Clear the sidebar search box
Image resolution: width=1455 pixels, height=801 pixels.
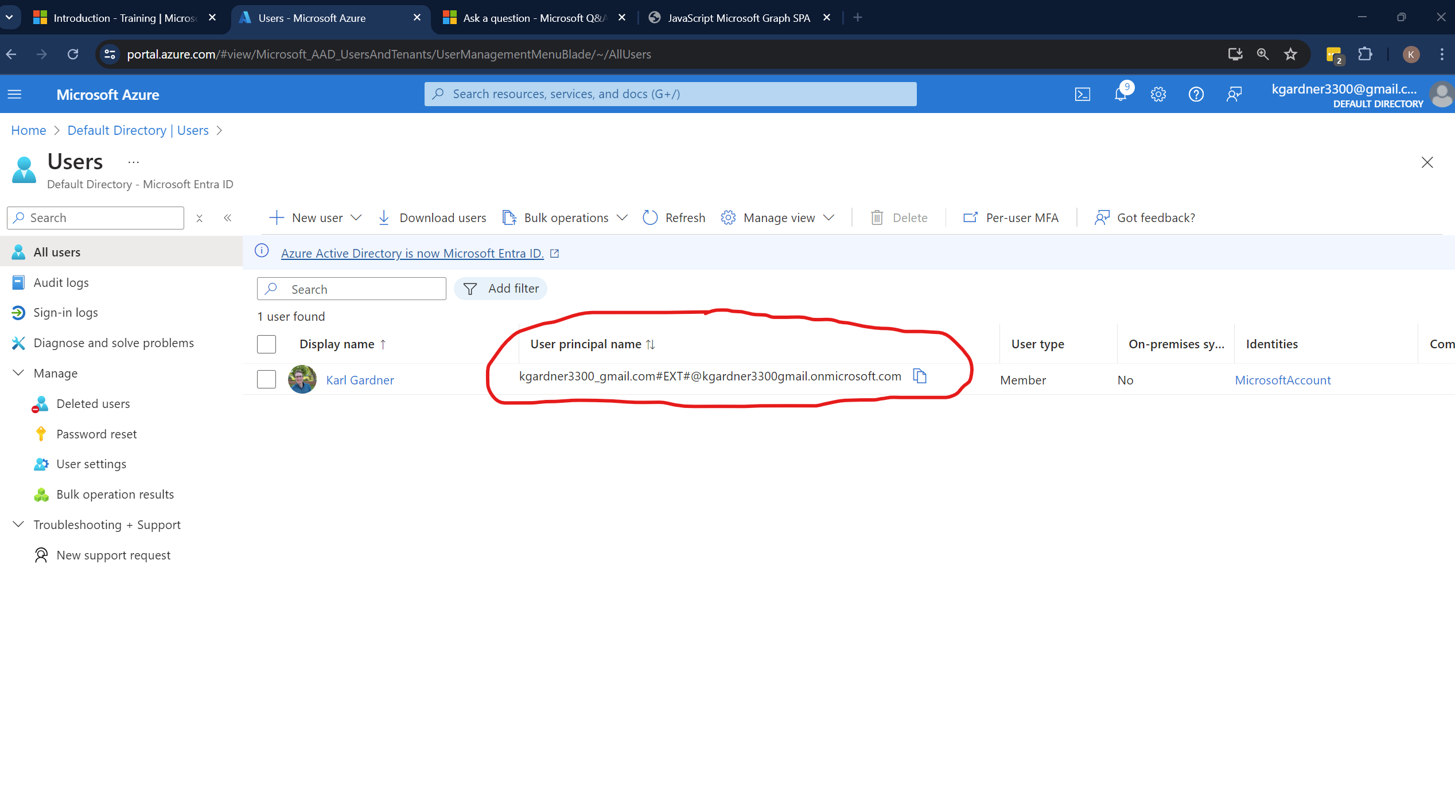click(199, 218)
